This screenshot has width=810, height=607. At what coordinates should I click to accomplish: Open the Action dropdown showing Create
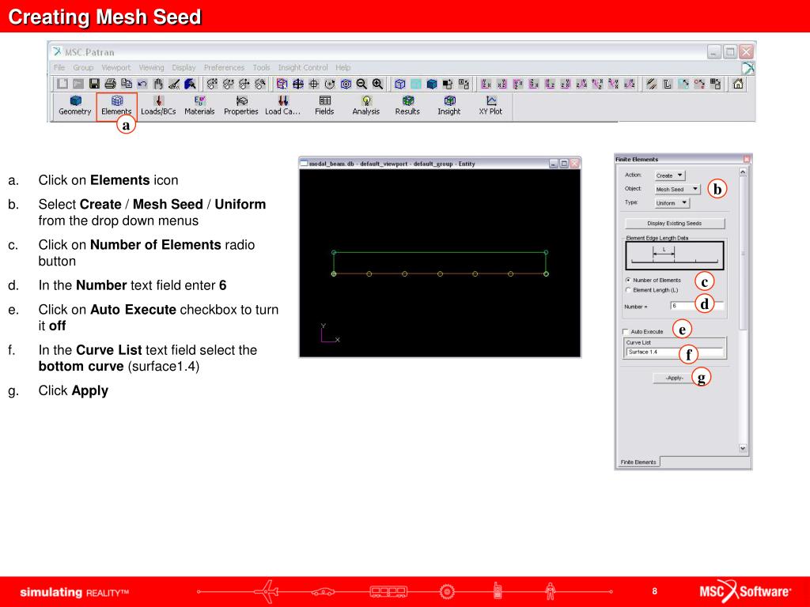(x=669, y=175)
